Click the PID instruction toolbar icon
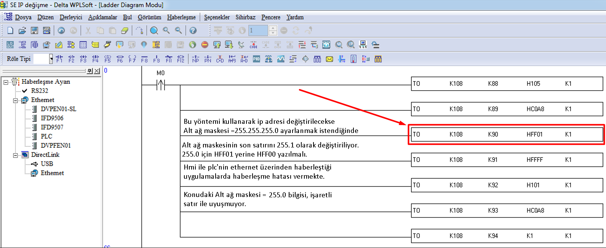606x248 pixels. point(256,59)
